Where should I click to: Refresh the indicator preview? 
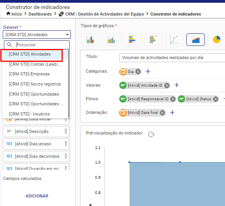click(x=151, y=134)
